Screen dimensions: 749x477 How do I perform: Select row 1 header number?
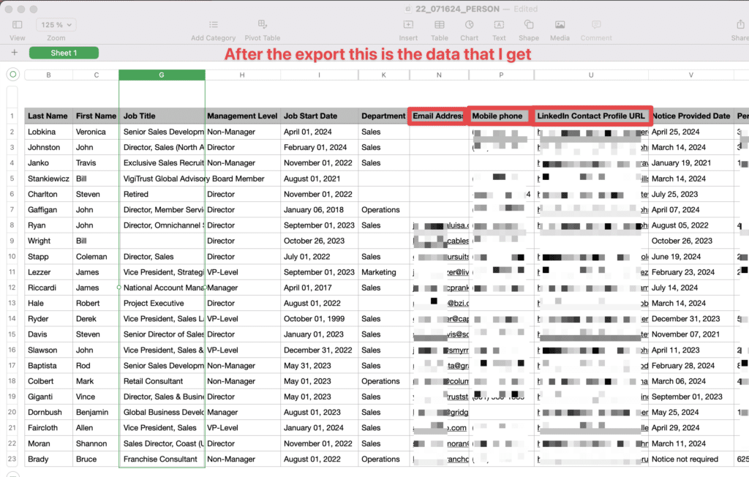[12, 116]
